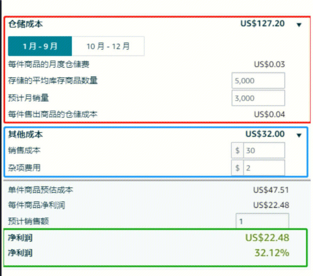313x276 pixels.
Task: Click the US$47.51 estimated unit cost value
Action: point(271,190)
